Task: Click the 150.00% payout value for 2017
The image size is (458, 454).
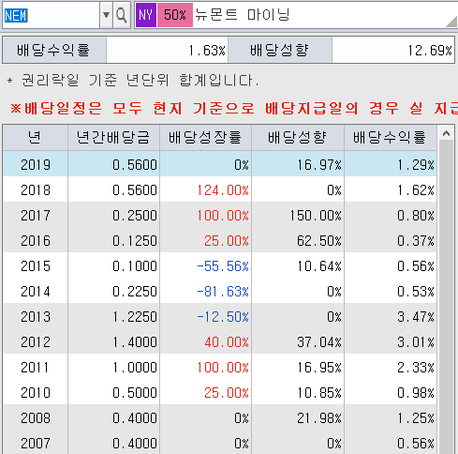Action: click(316, 216)
